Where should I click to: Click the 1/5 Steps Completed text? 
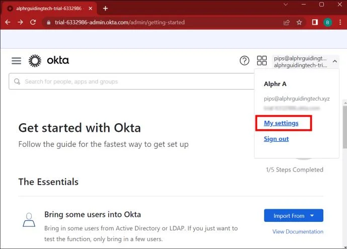[295, 170]
